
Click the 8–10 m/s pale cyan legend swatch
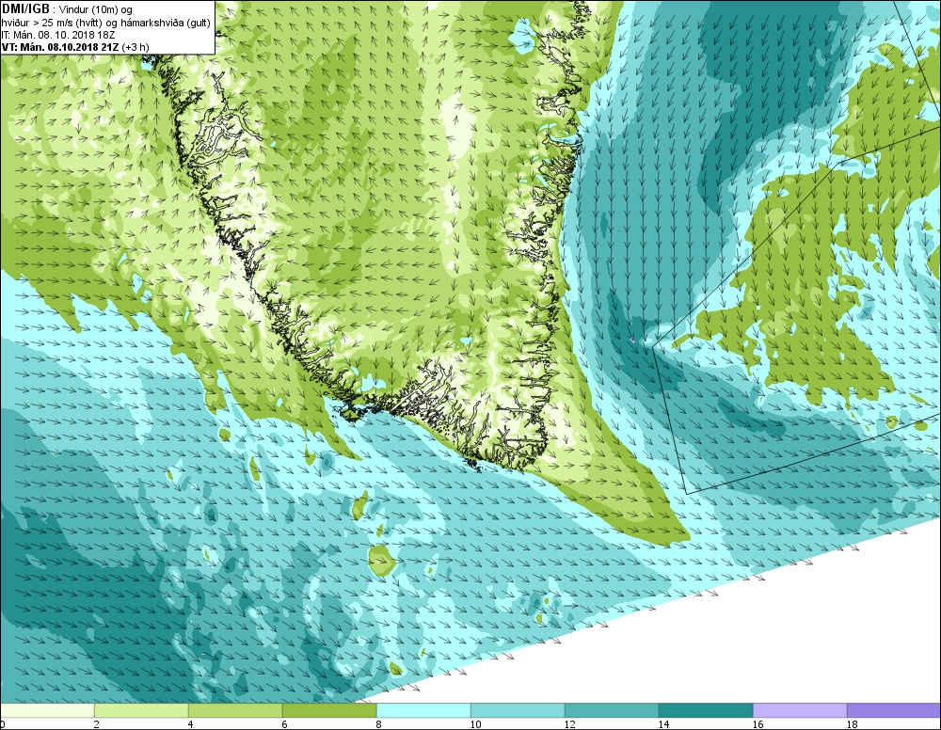[x=423, y=711]
